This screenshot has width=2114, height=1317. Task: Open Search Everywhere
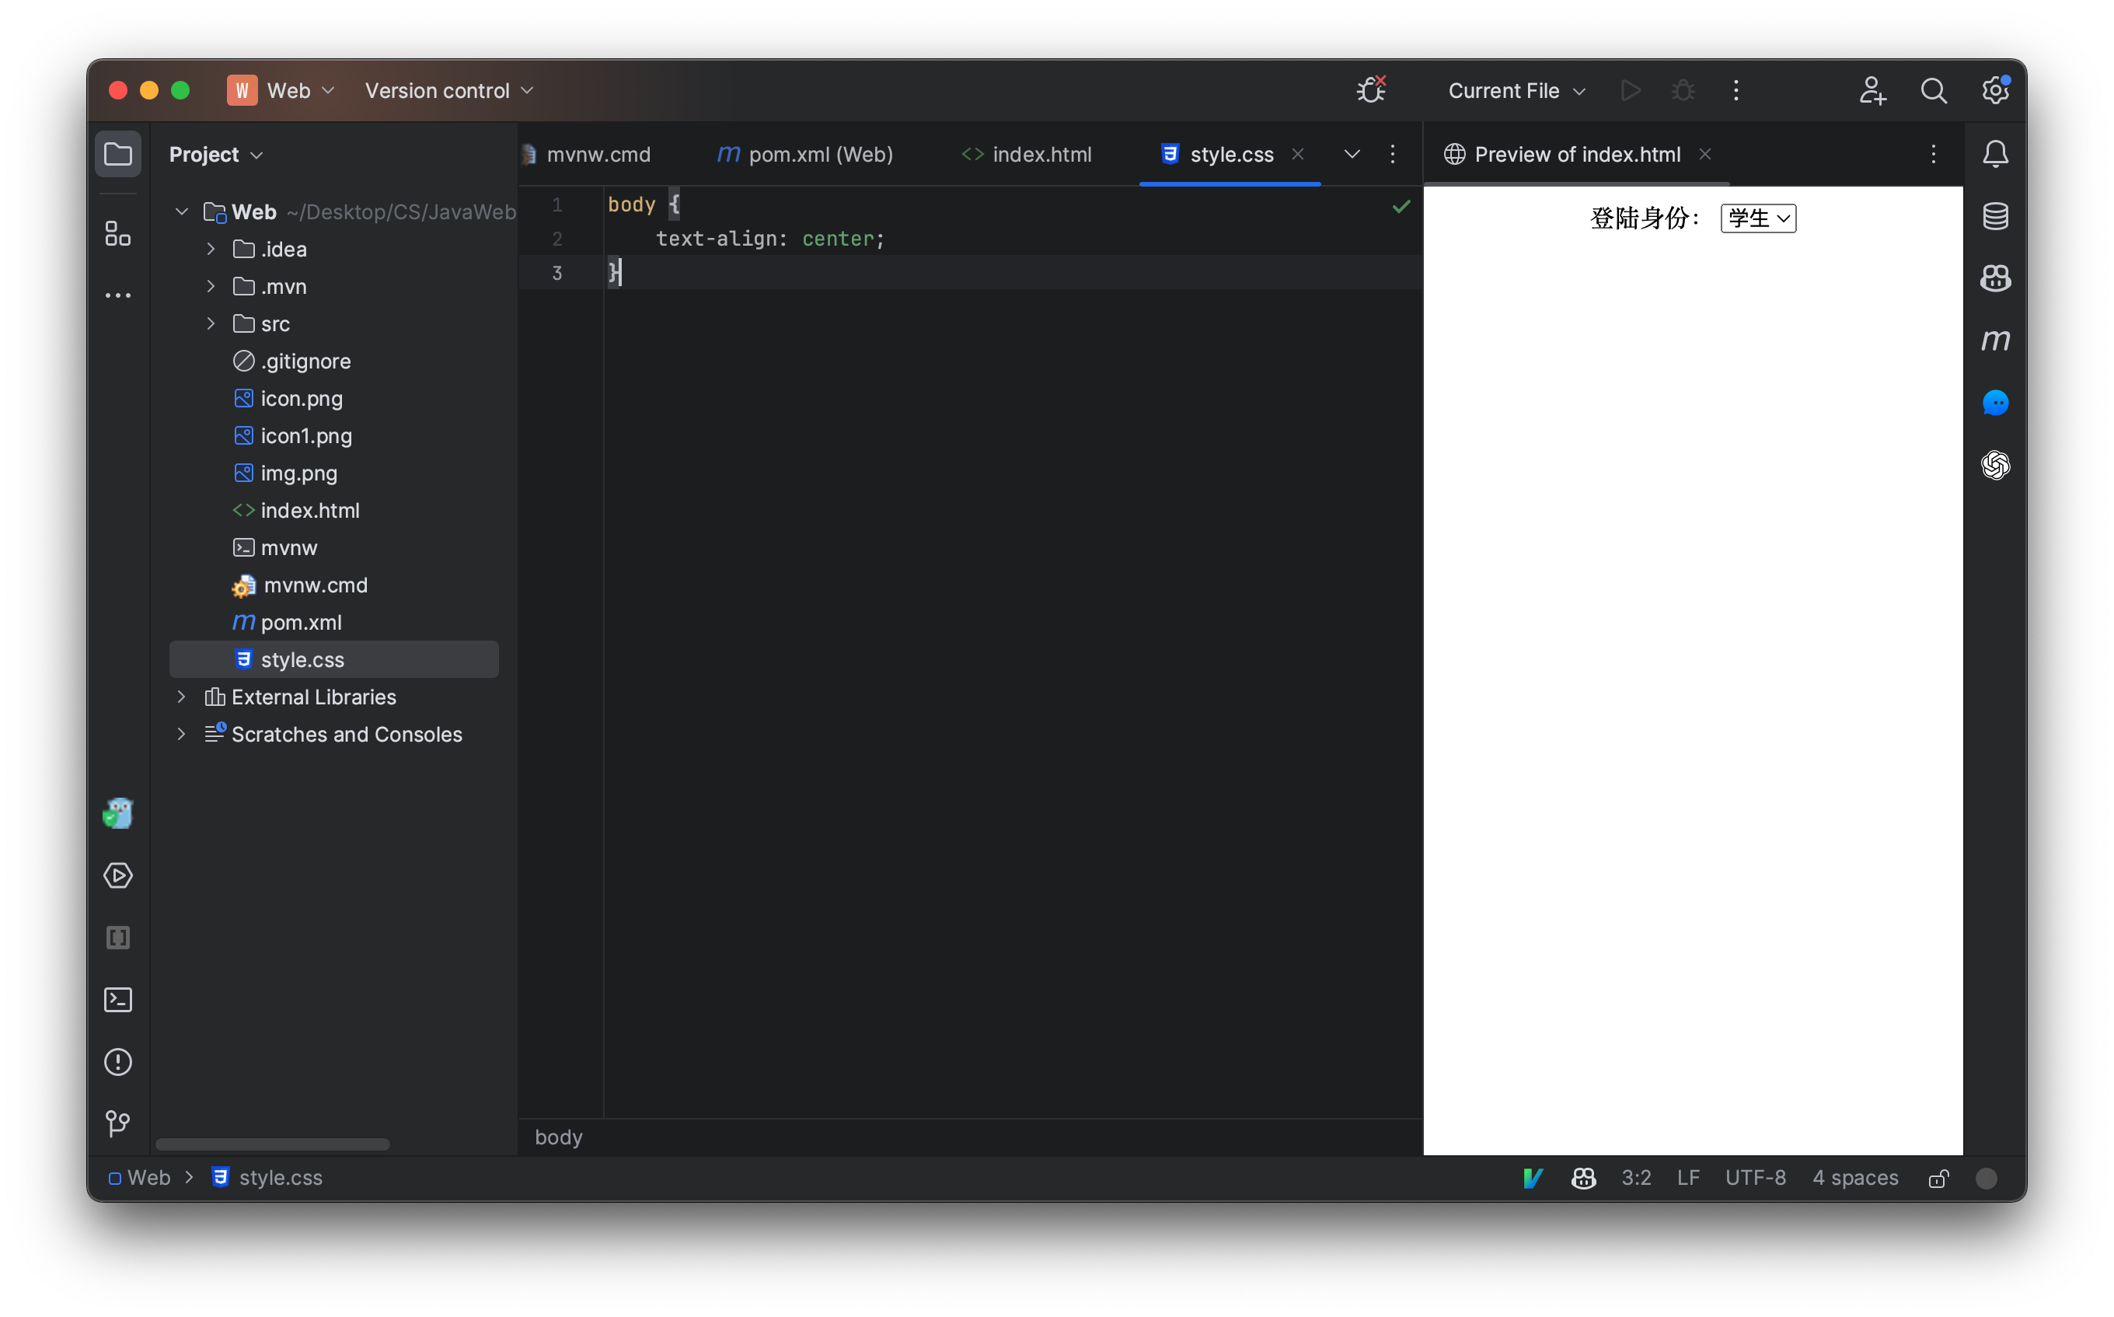pyautogui.click(x=1934, y=89)
